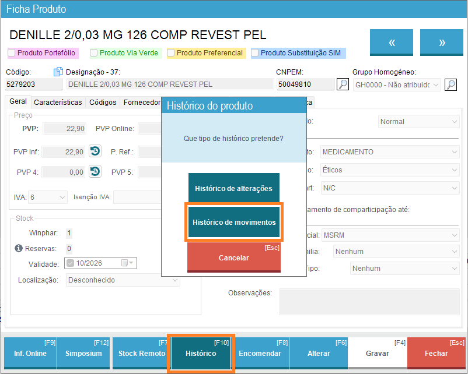Check the Produto Preferencial checkbox
This screenshot has width=468, height=374.
pyautogui.click(x=171, y=53)
